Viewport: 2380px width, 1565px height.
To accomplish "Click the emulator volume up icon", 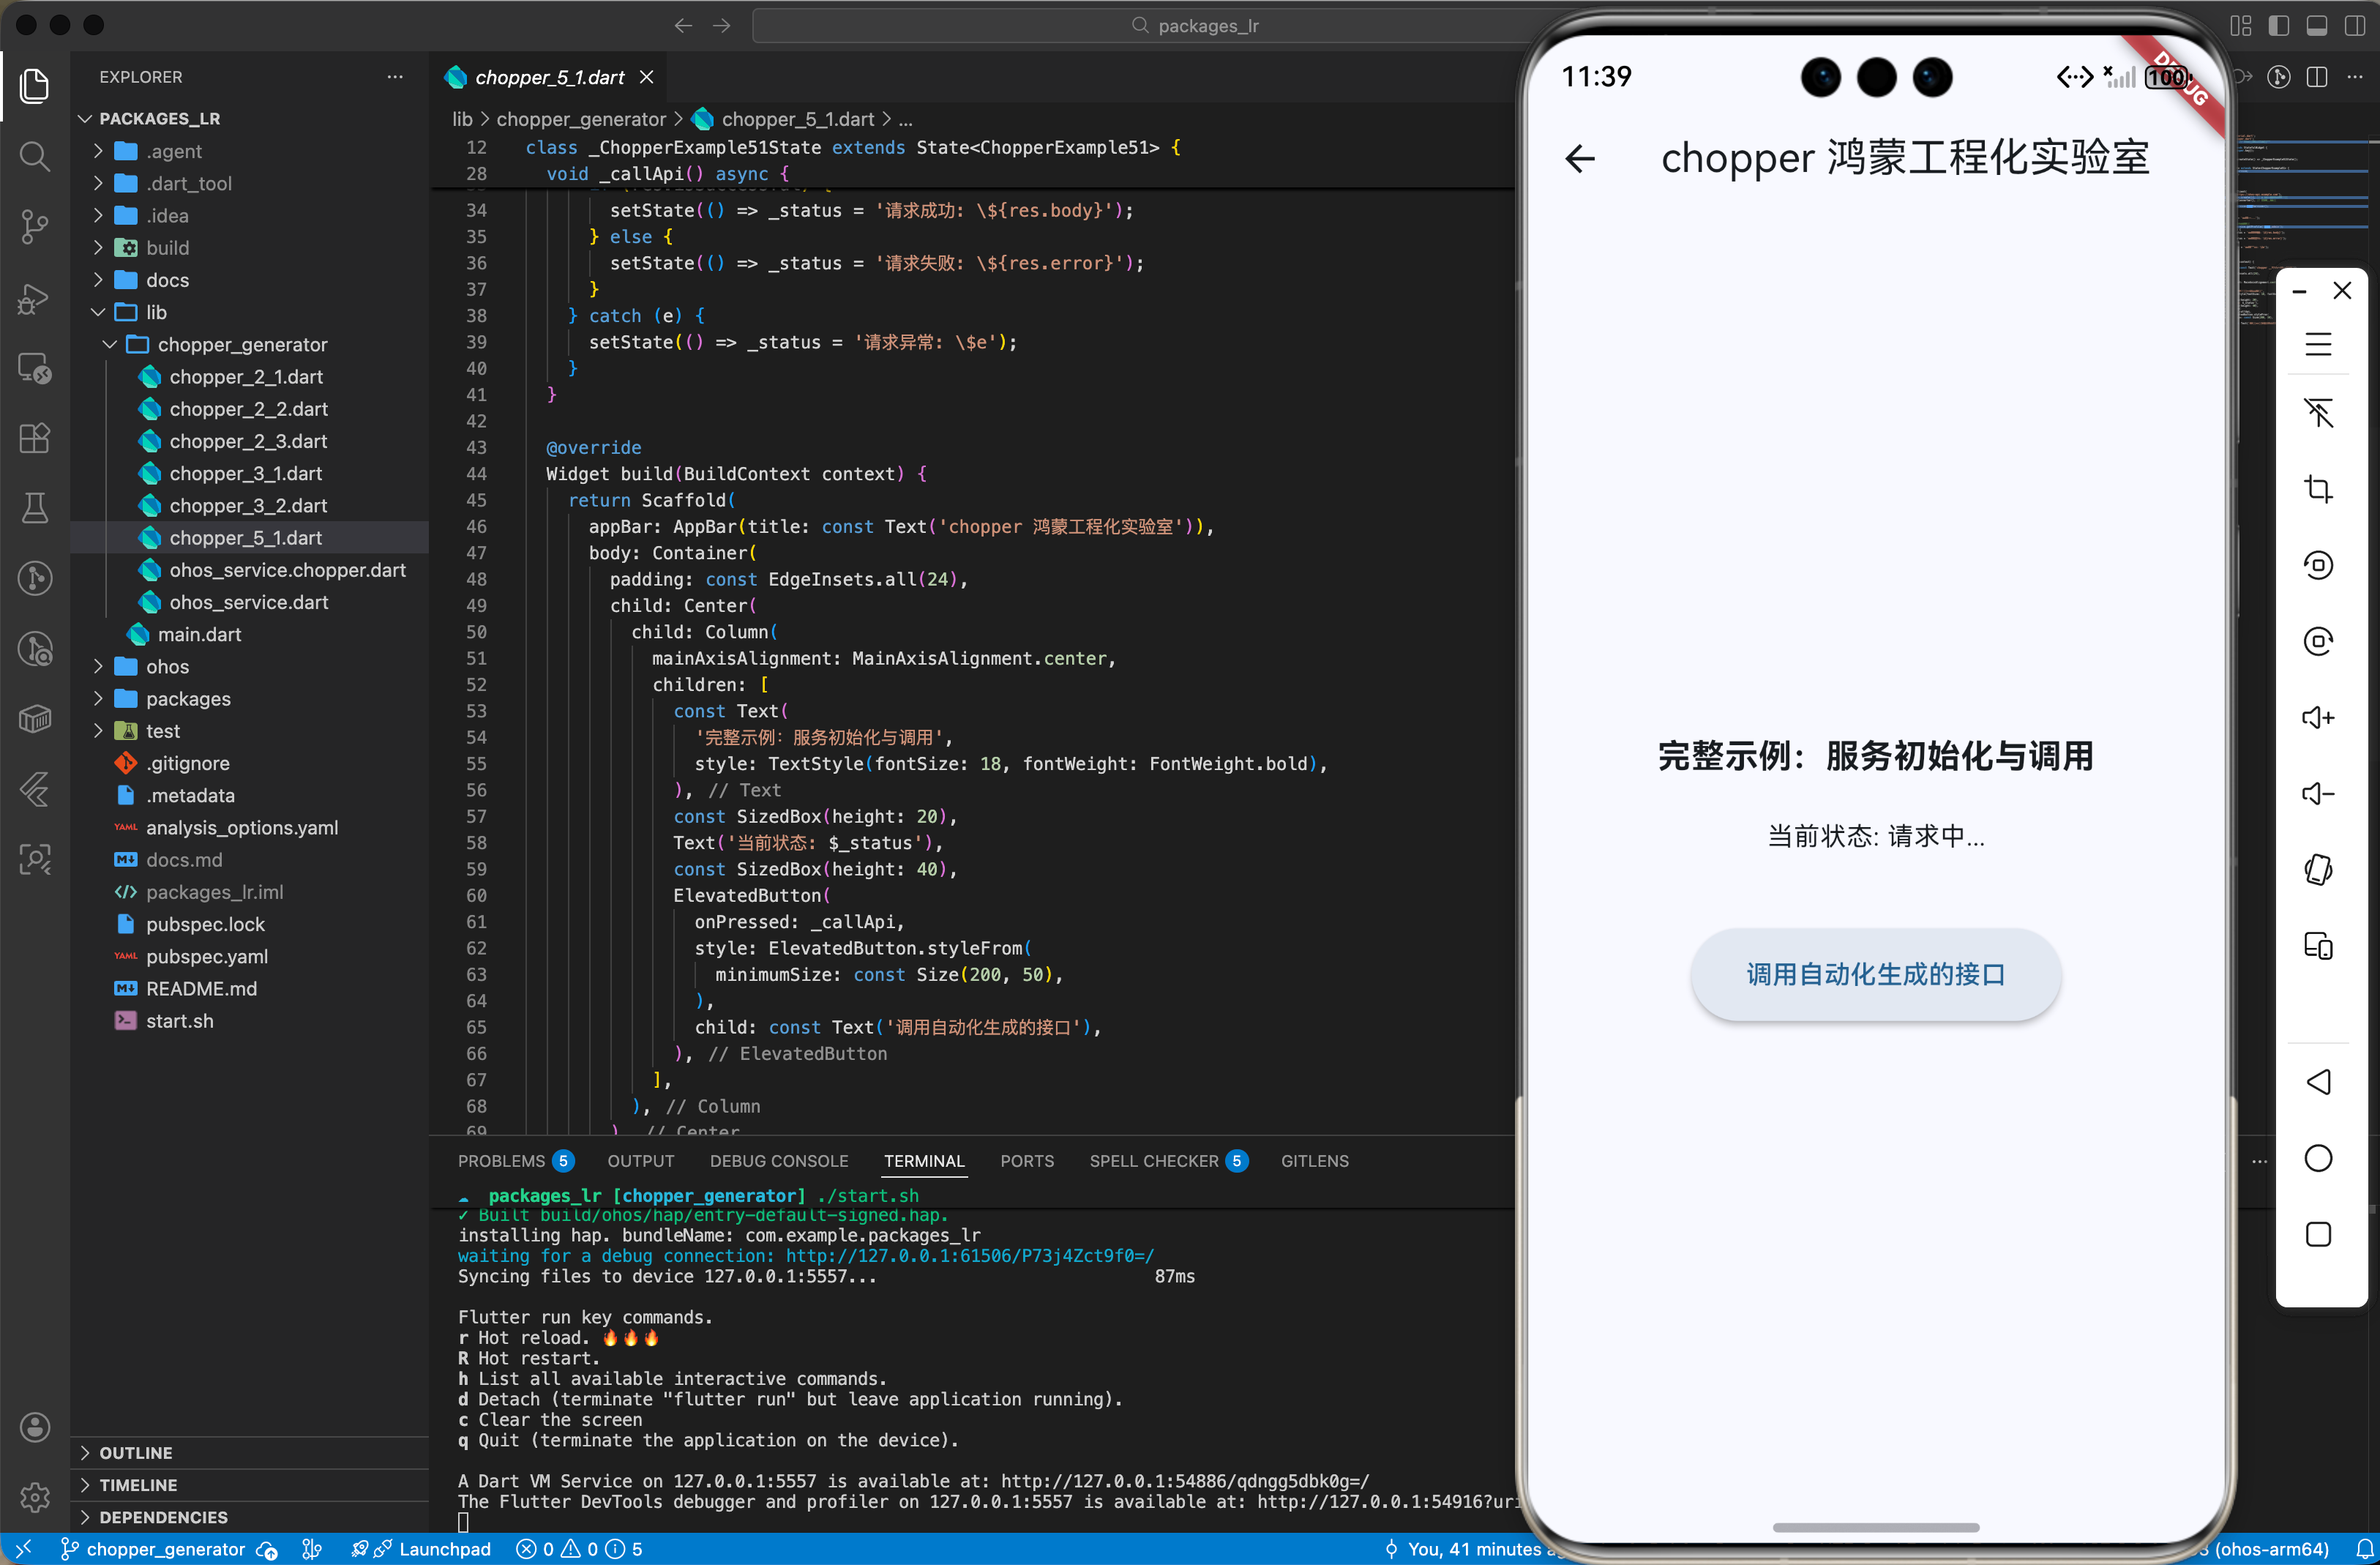I will pyautogui.click(x=2318, y=718).
